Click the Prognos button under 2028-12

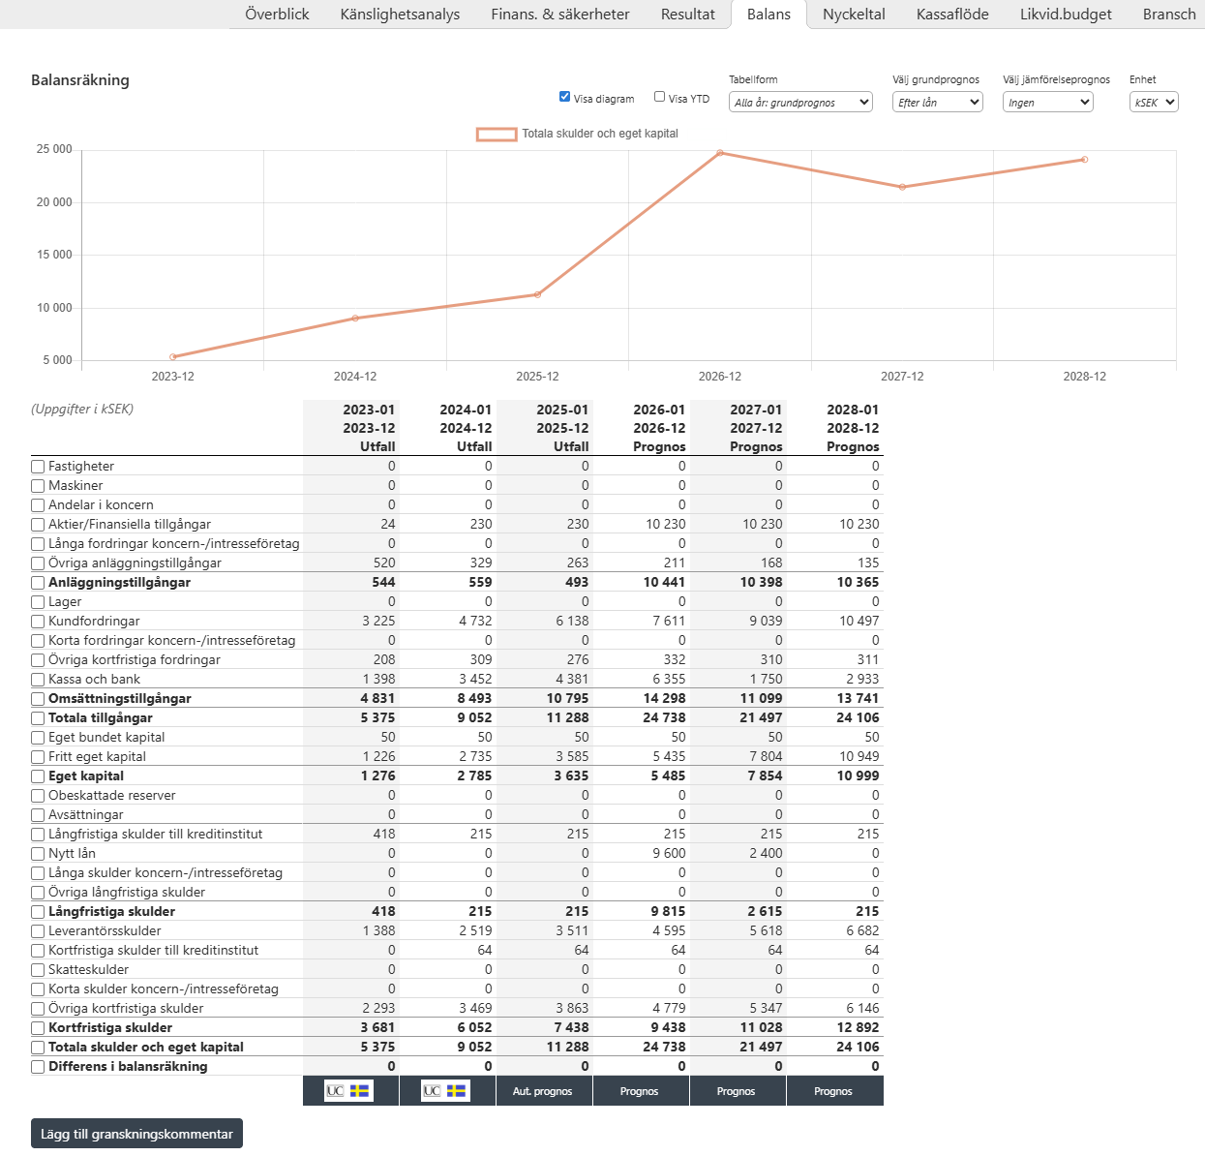(833, 1091)
